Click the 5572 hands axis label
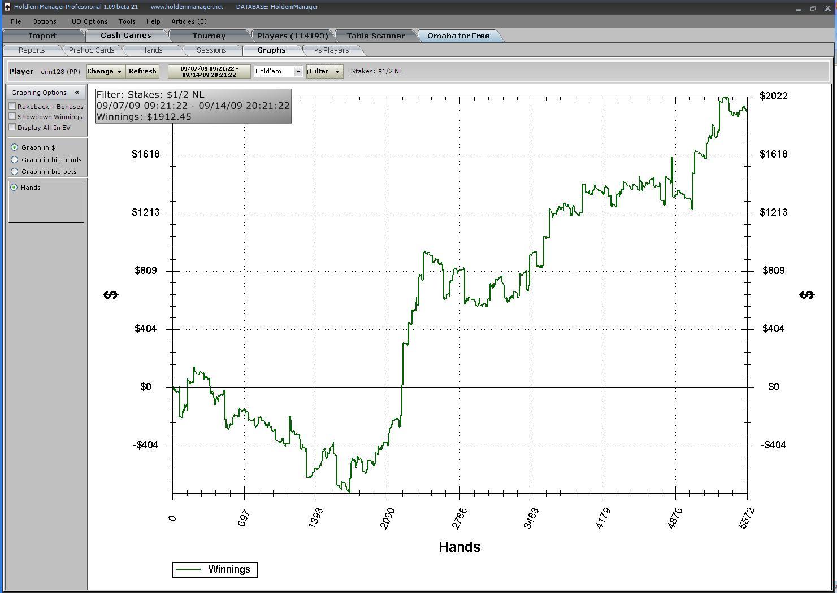Viewport: 837px width, 593px height. (x=747, y=518)
